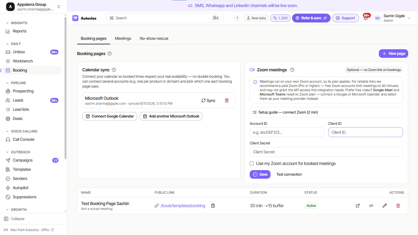Screen dimensions: 418x235
Task: Click the Search box
Action: [x=165, y=18]
